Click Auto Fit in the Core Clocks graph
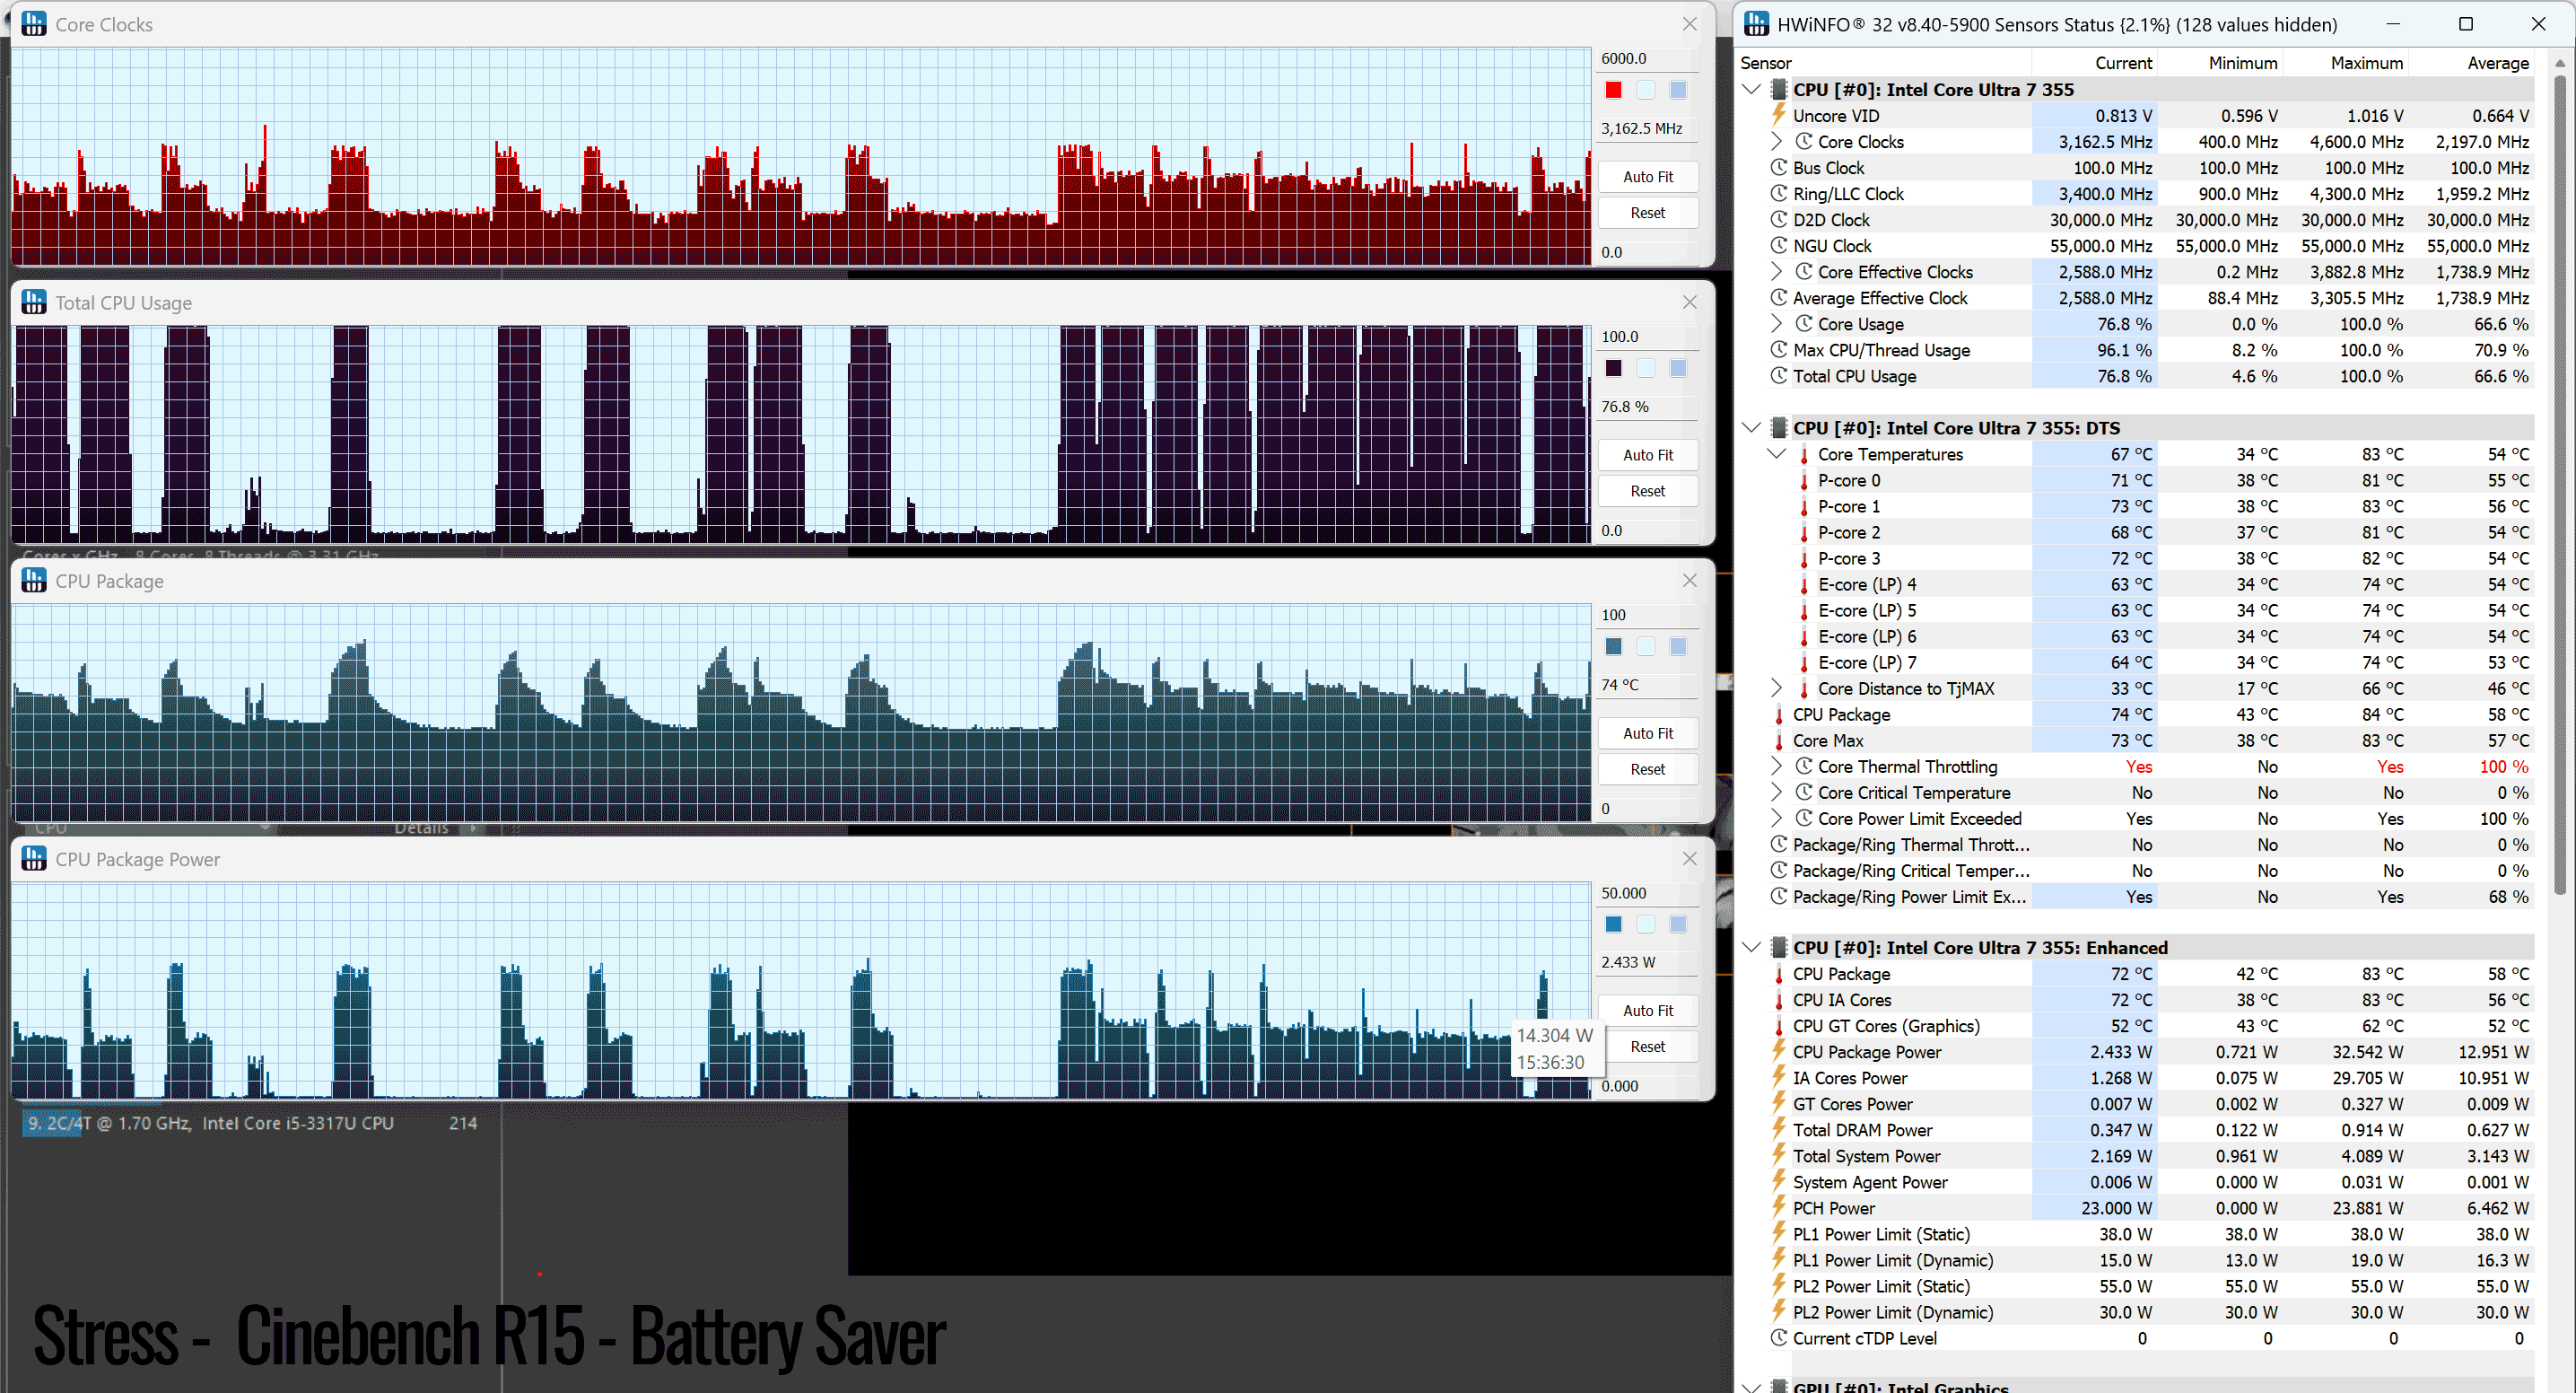The image size is (2576, 1393). click(x=1647, y=177)
